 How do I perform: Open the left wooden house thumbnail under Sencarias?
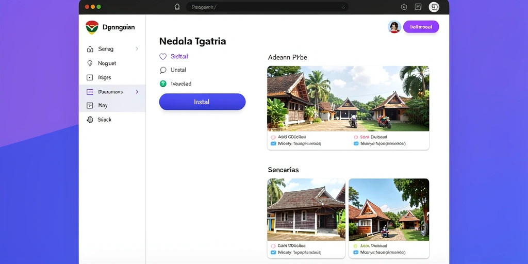(x=306, y=209)
